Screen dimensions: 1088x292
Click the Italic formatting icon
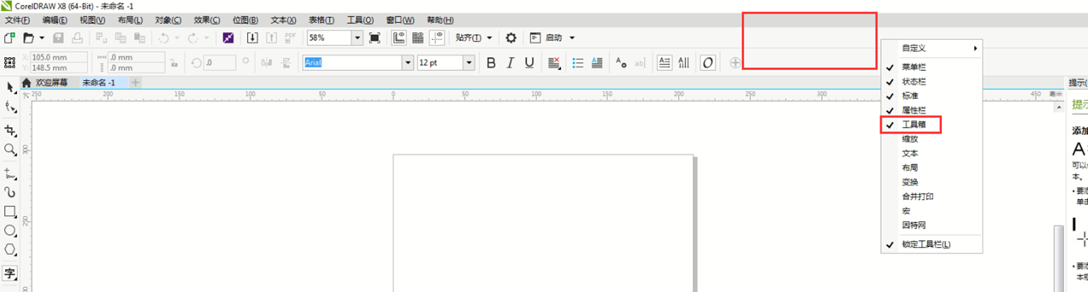pyautogui.click(x=510, y=63)
